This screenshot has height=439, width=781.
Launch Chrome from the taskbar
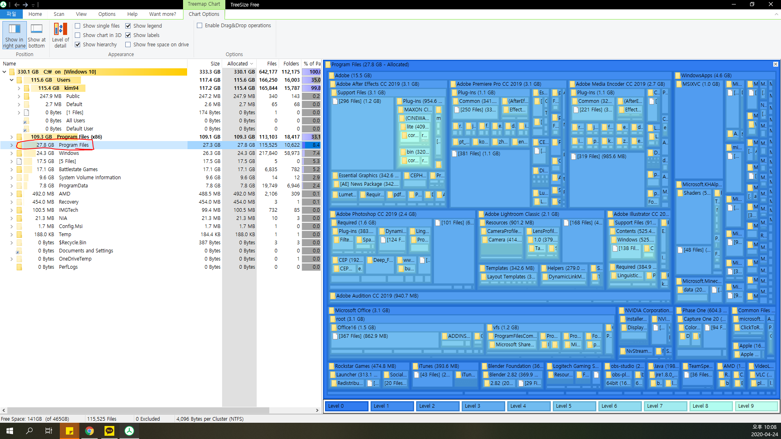pos(89,431)
